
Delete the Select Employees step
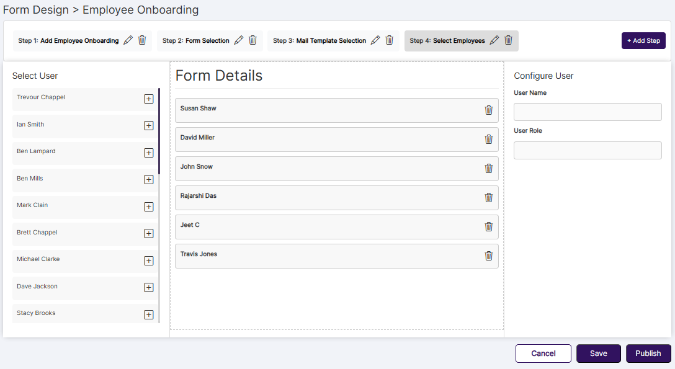(508, 40)
